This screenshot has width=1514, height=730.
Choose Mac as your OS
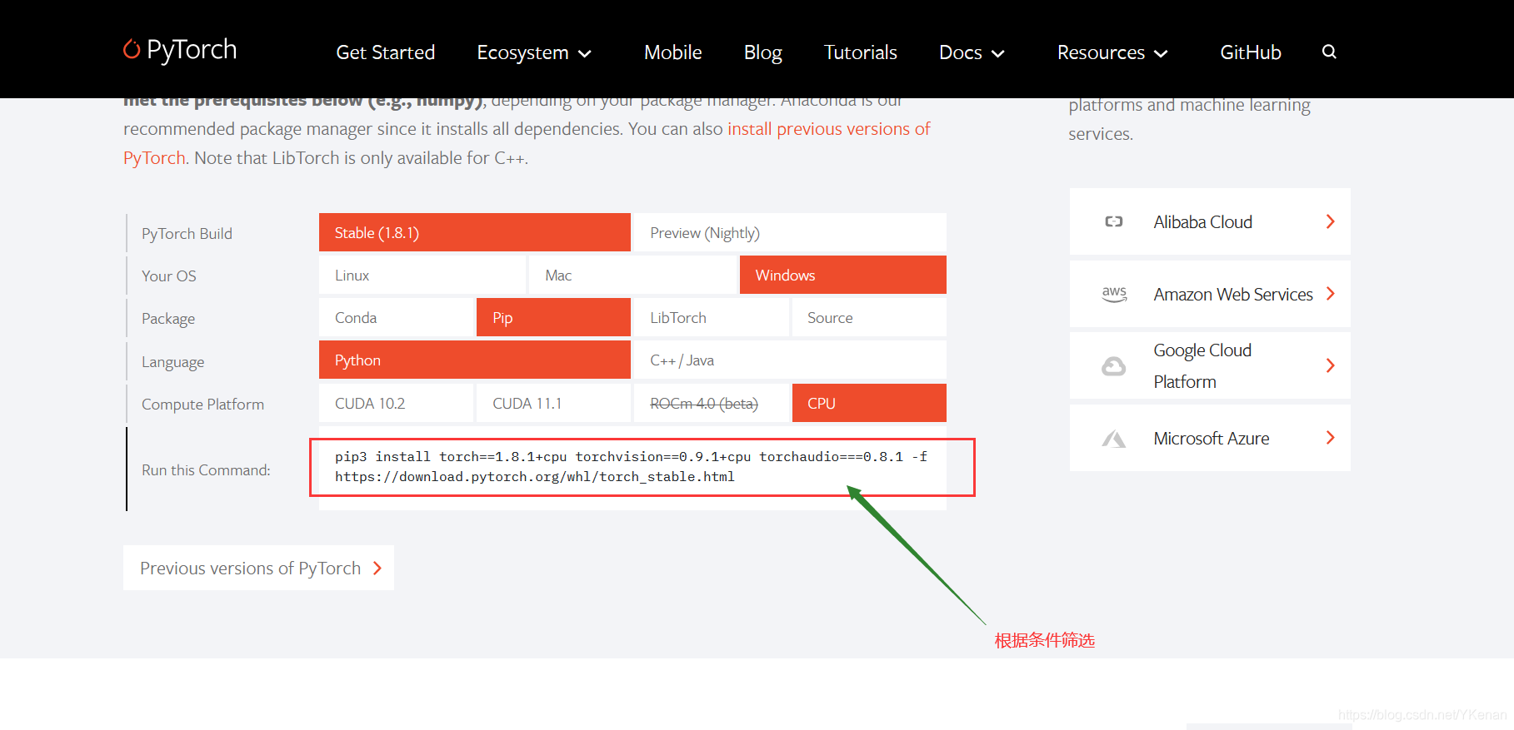[632, 275]
